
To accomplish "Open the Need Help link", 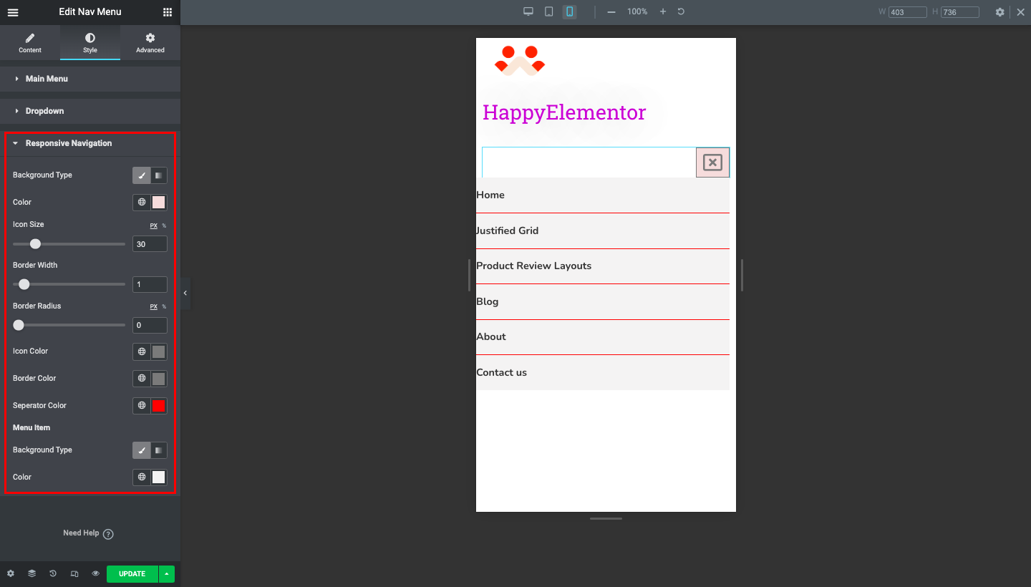I will [88, 533].
